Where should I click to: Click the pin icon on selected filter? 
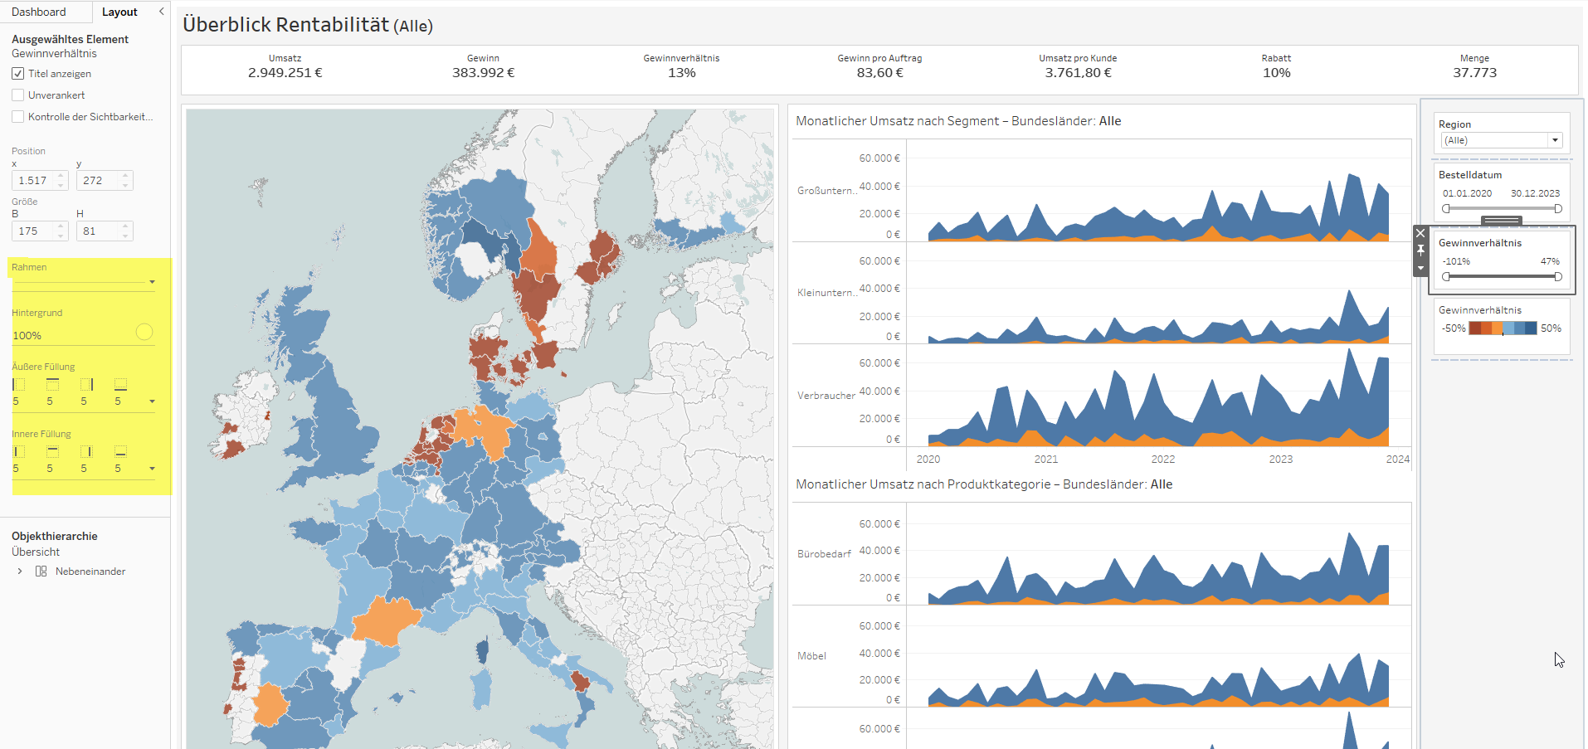[1420, 250]
